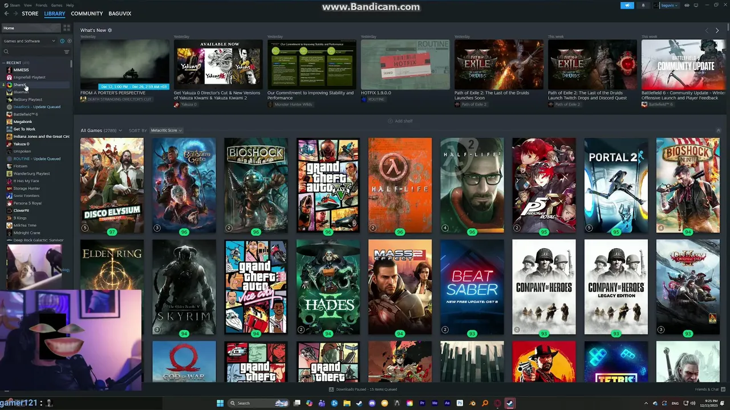
Task: Open File Explorer from the taskbar
Action: click(x=347, y=403)
